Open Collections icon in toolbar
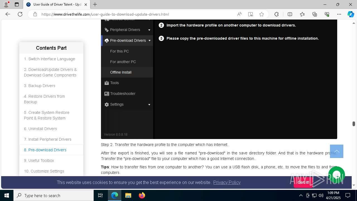 click(x=315, y=14)
